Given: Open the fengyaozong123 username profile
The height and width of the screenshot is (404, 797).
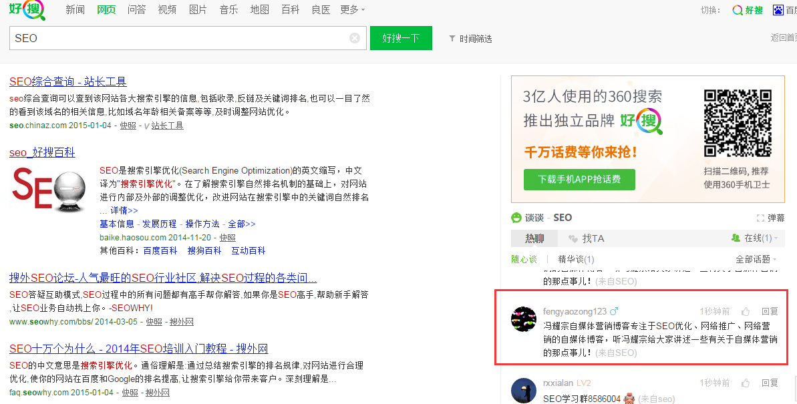Looking at the screenshot, I should click(x=575, y=311).
